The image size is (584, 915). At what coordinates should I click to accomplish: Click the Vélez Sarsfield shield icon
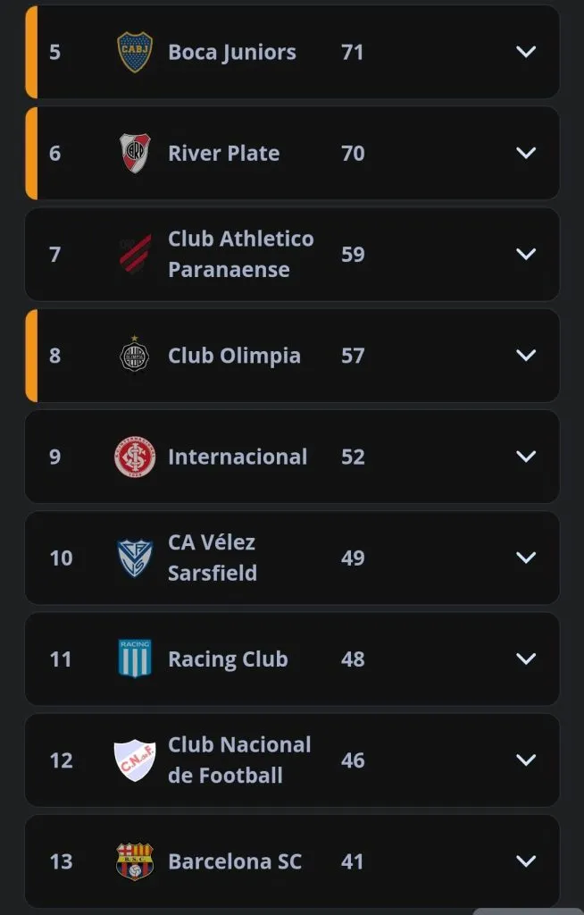click(135, 558)
